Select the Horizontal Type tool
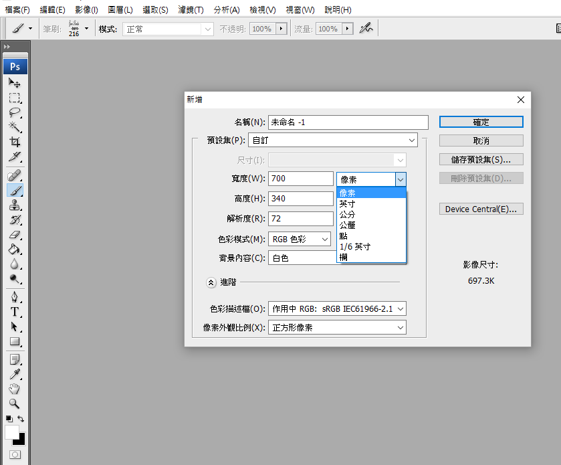Image resolution: width=561 pixels, height=465 pixels. click(15, 312)
